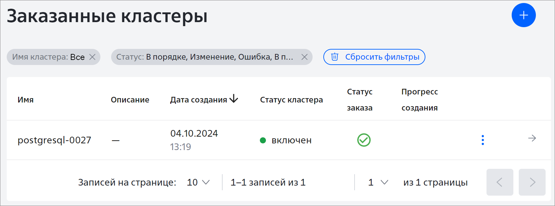Open postgresql-0027 details with the arrow icon

pyautogui.click(x=532, y=138)
